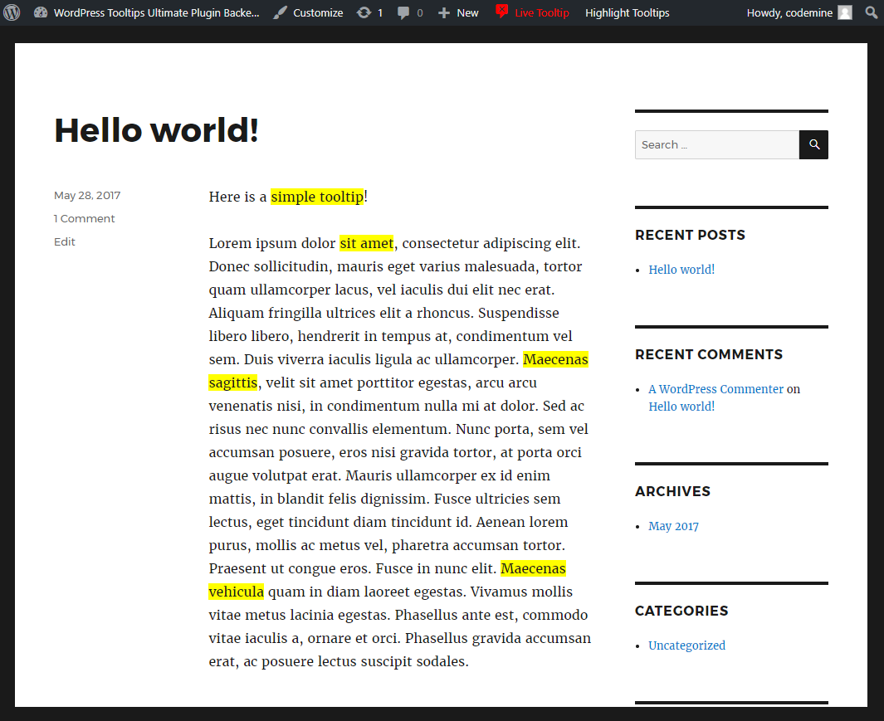Select Highlight Tooltips in the admin bar
The width and height of the screenshot is (884, 721).
click(628, 12)
